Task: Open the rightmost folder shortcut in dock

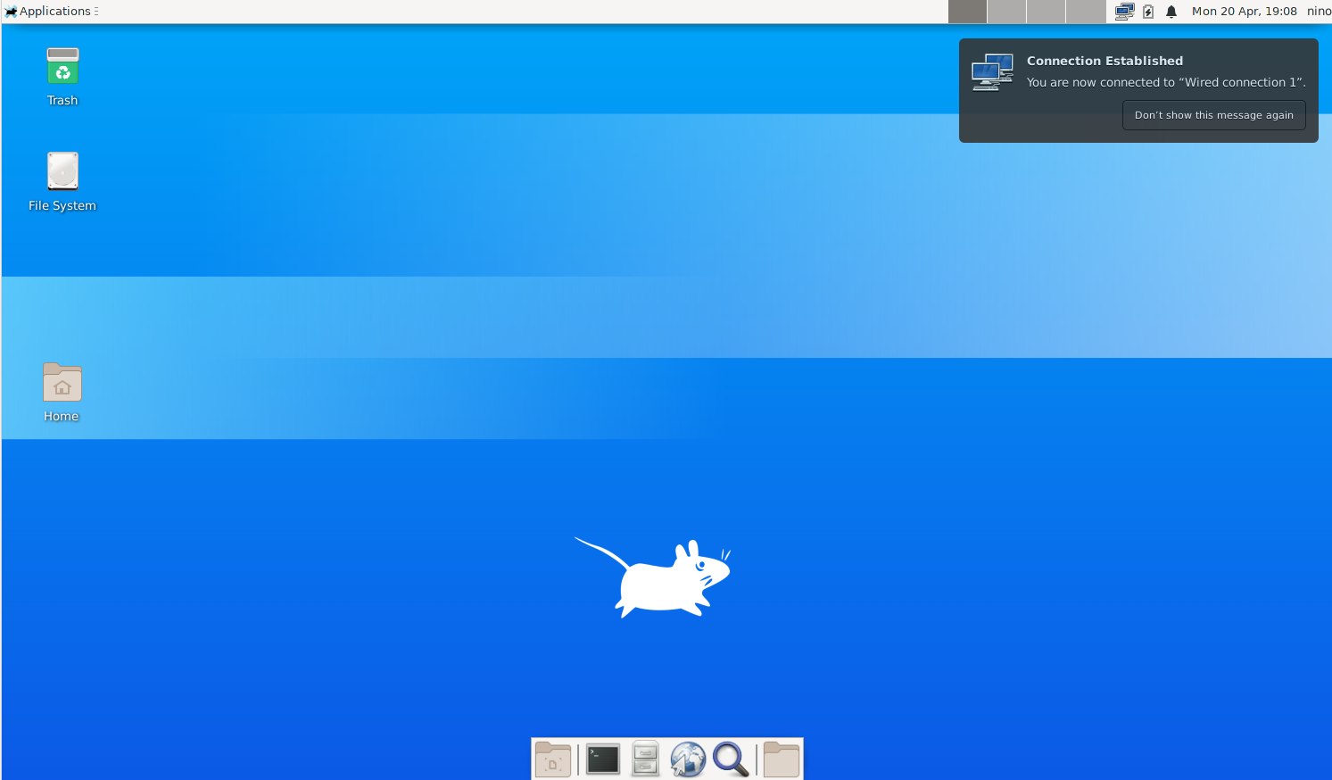Action: click(x=781, y=759)
